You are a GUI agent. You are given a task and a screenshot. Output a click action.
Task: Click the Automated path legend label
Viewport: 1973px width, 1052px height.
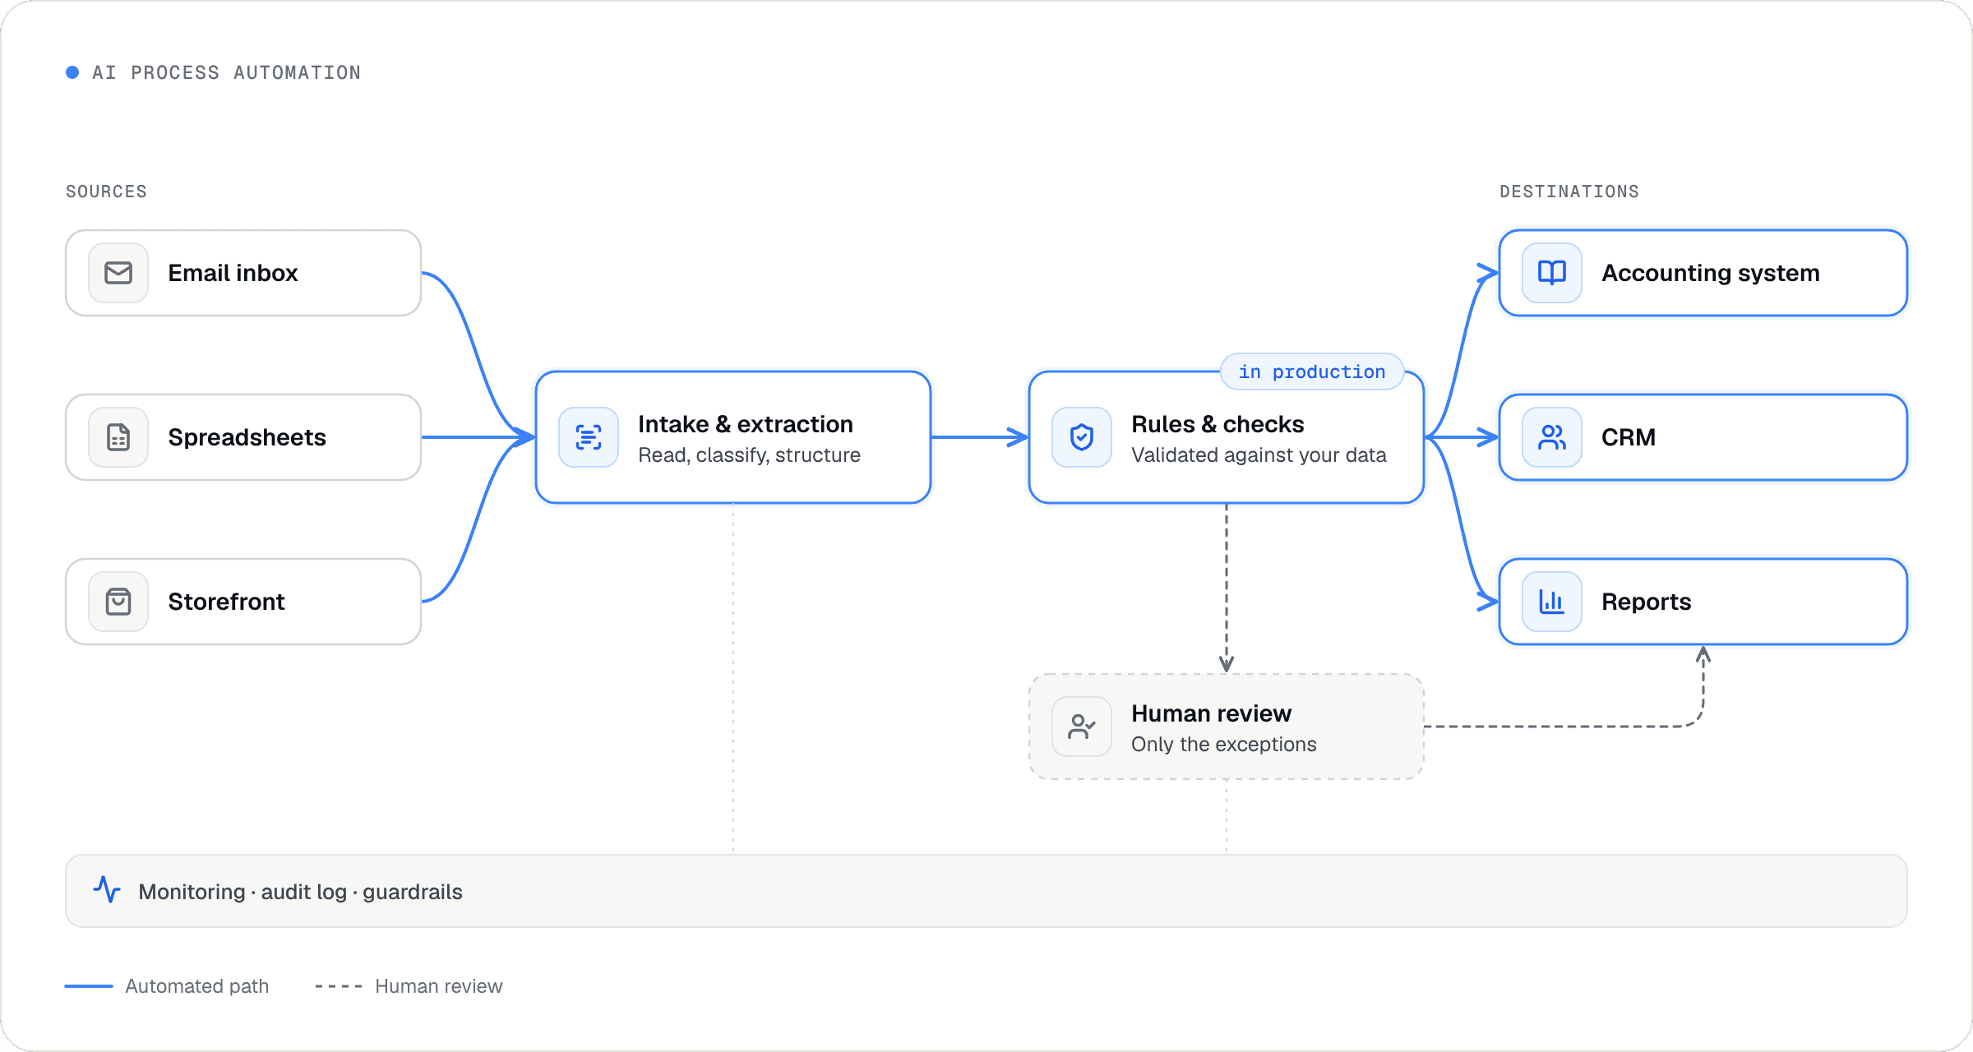pos(196,986)
